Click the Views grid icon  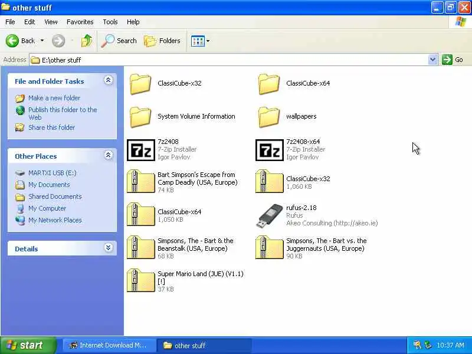tap(198, 41)
